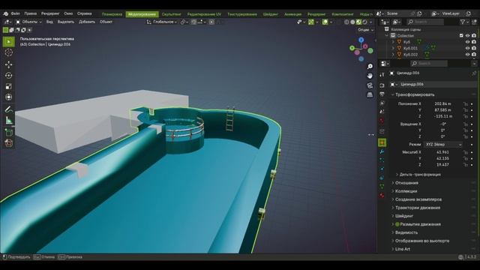Open Material properties tab
This screenshot has width=480, height=270.
(382, 195)
